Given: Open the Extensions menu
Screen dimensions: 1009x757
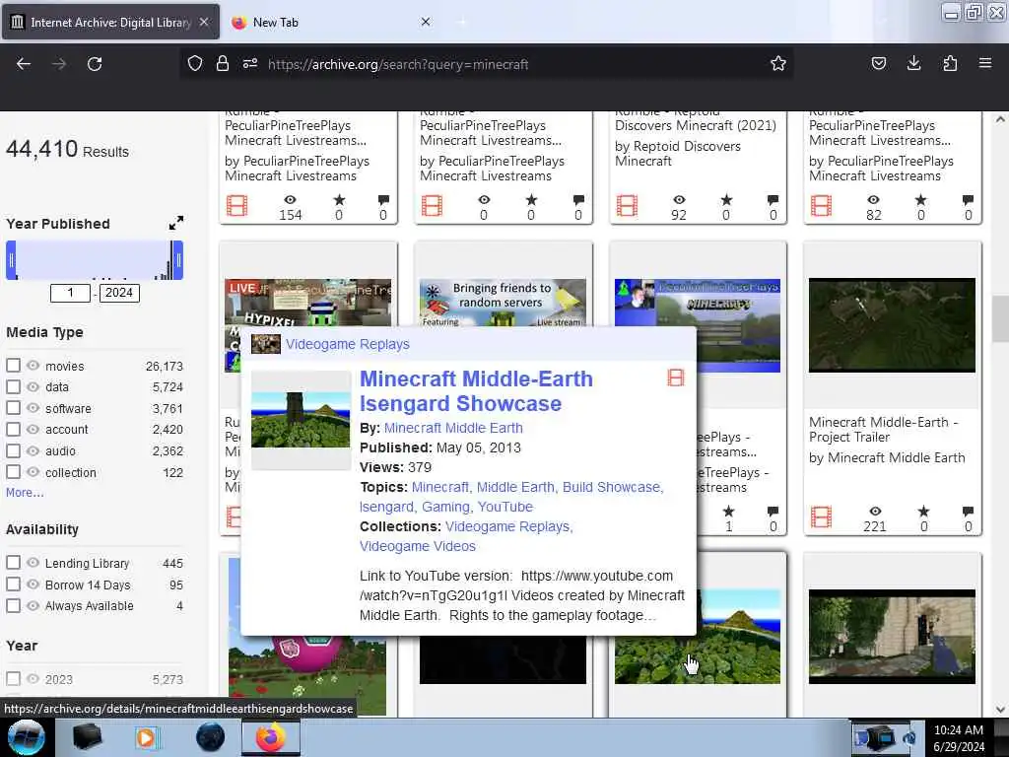Looking at the screenshot, I should 950,63.
